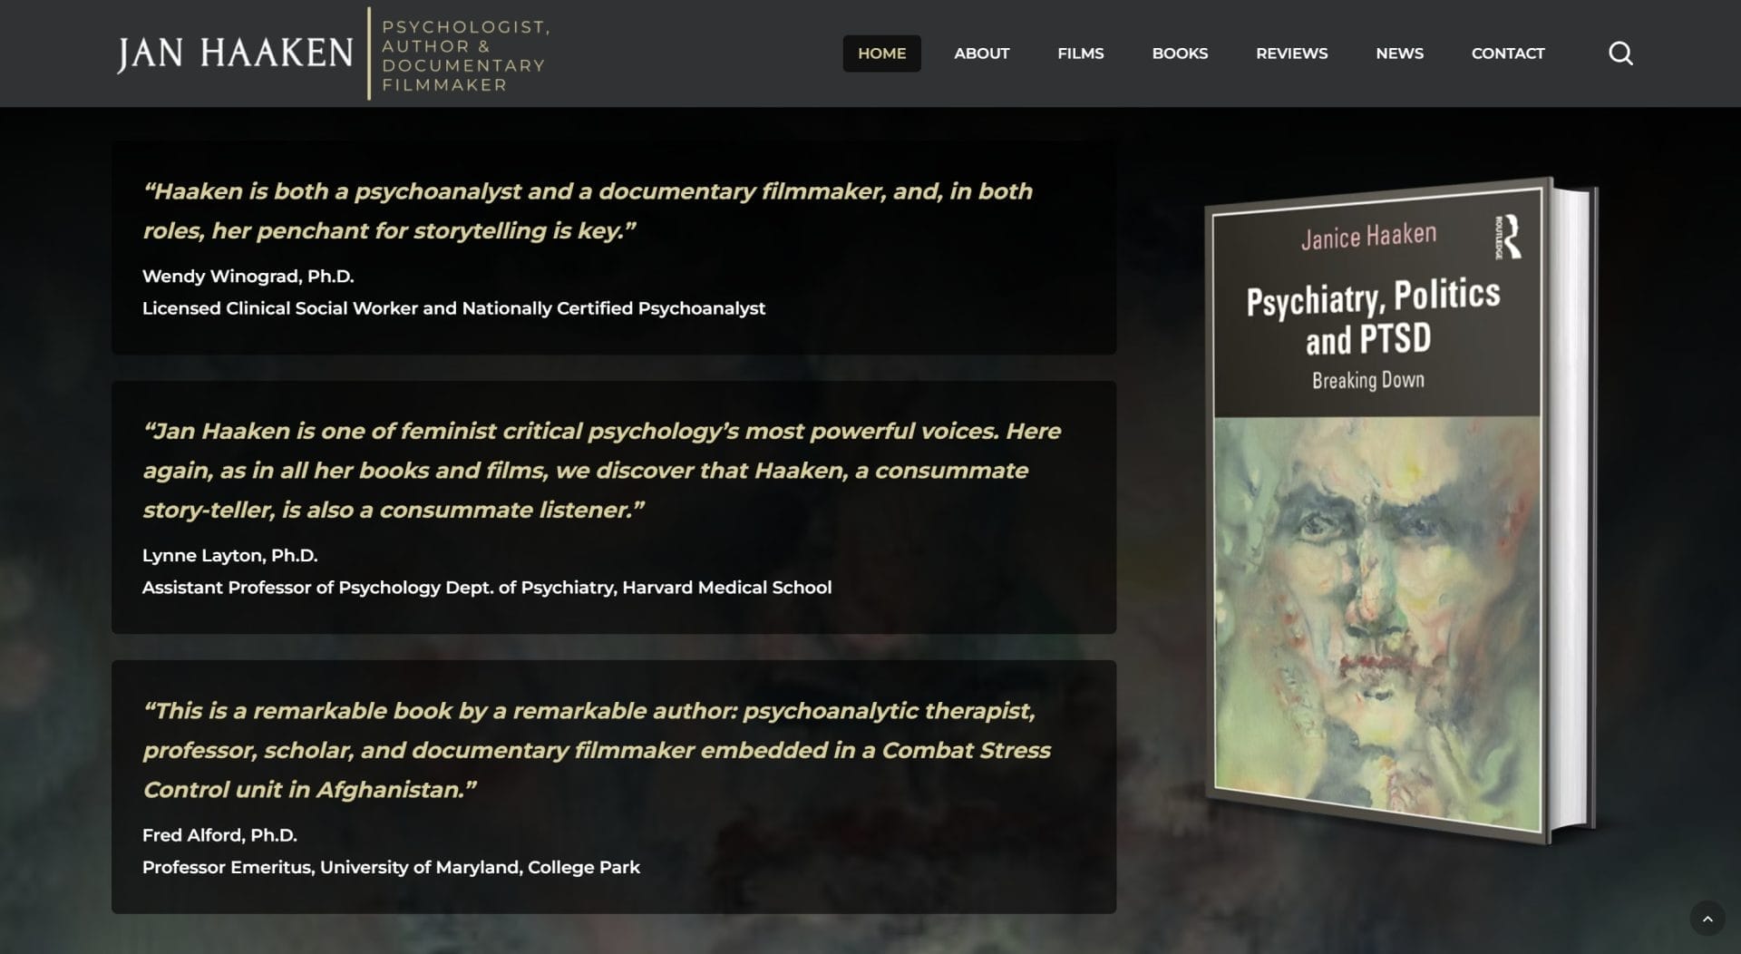Click the Contact navigation link
Screen dimensions: 1741x954
coord(1507,54)
